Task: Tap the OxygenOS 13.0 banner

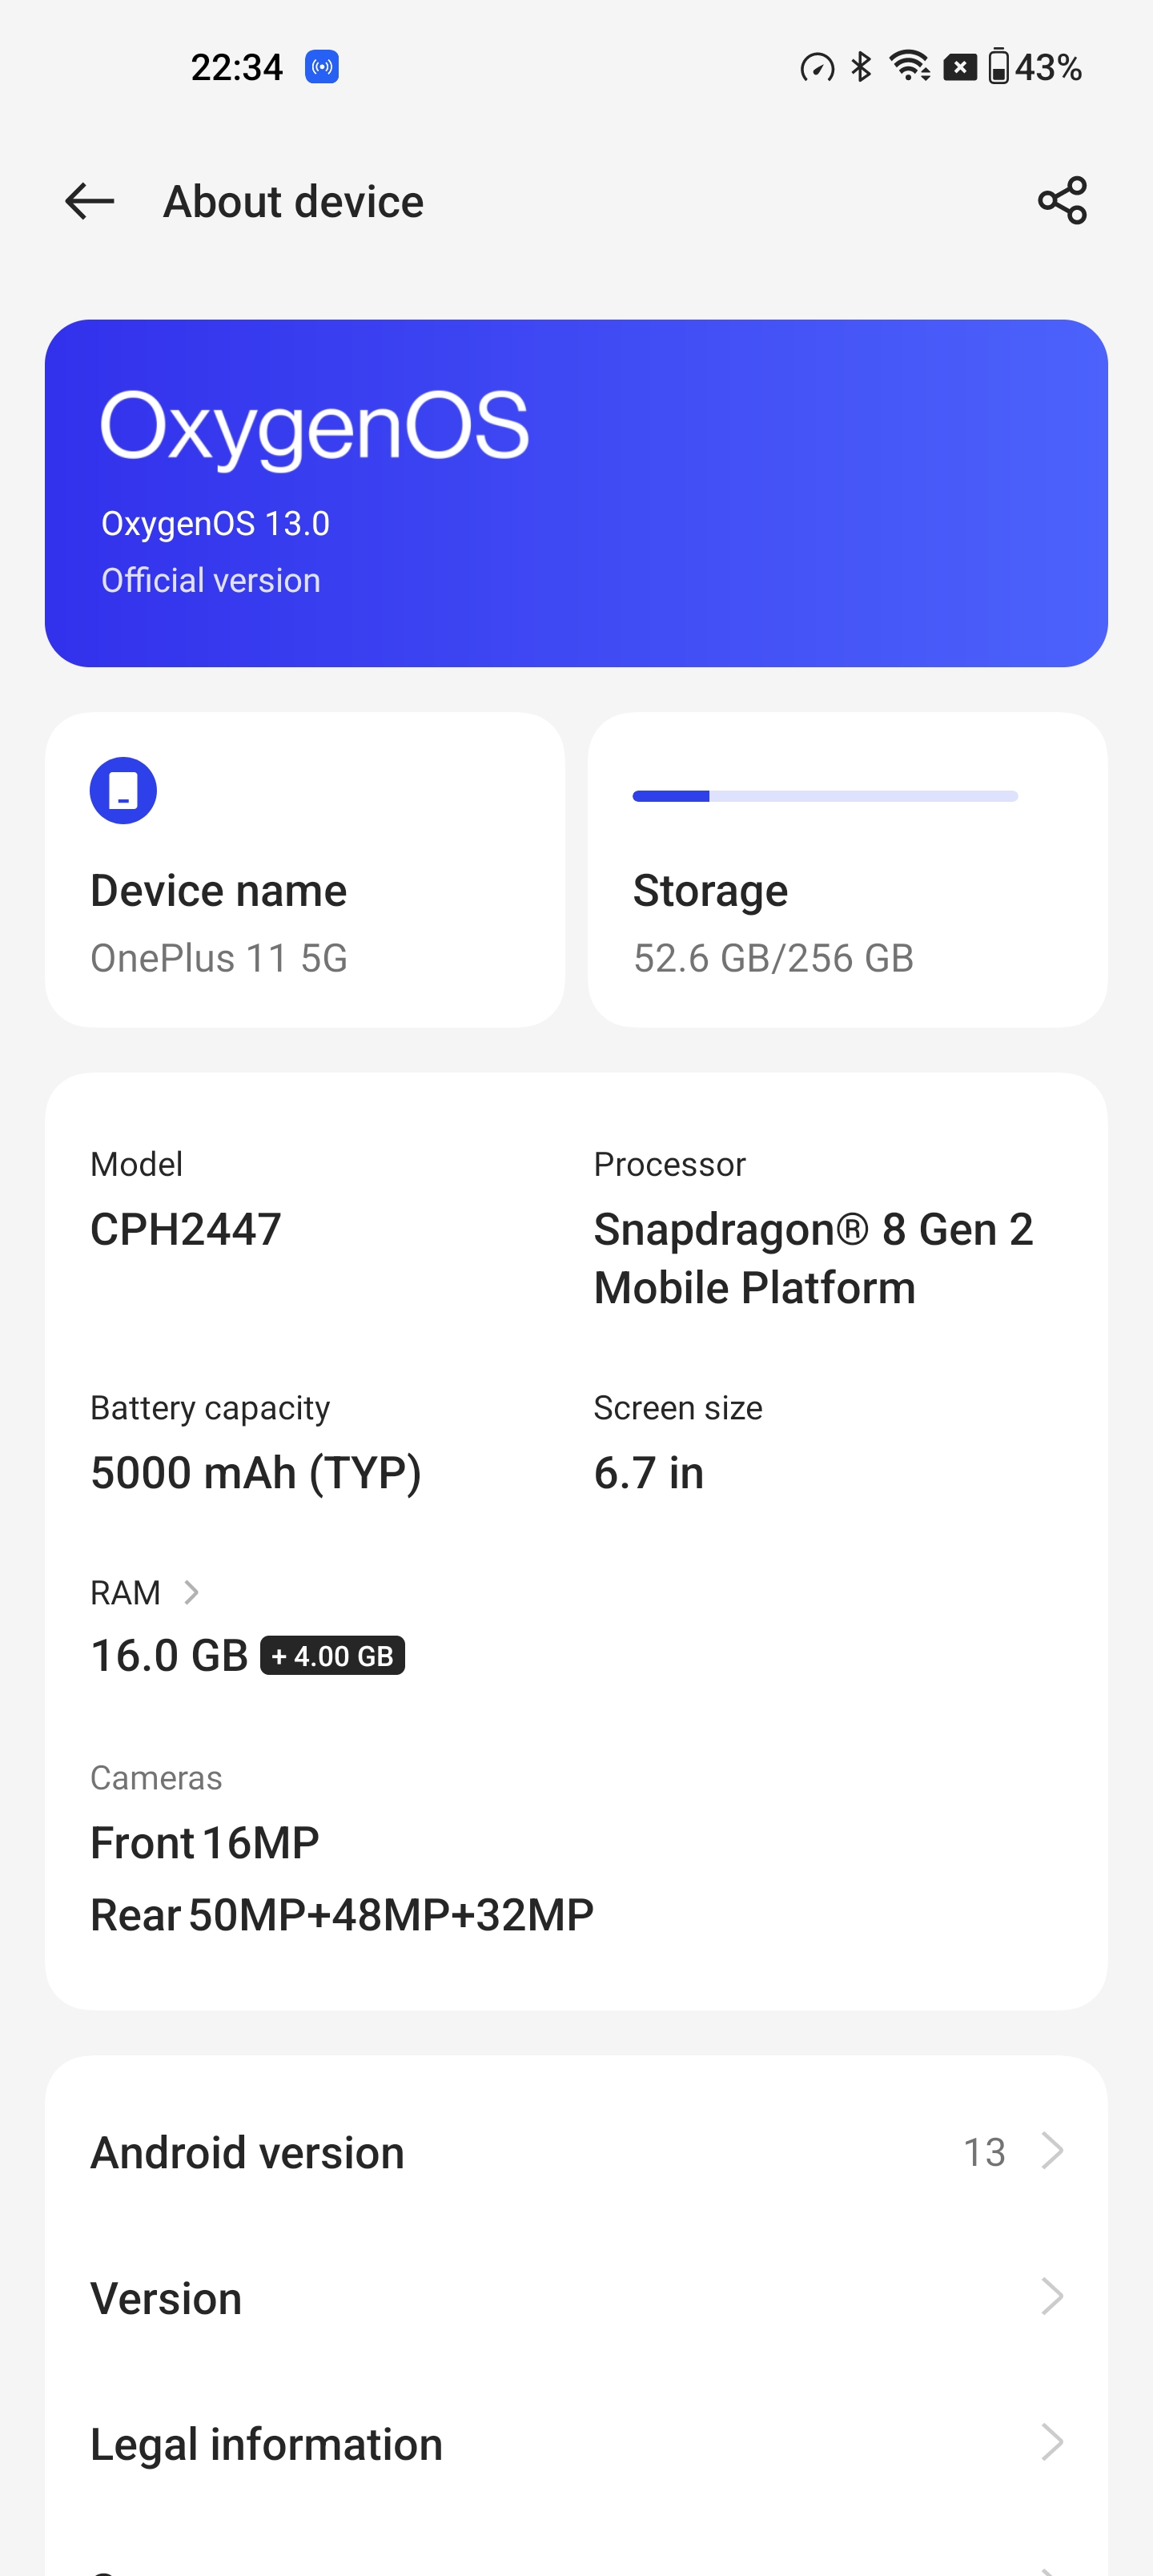Action: pyautogui.click(x=576, y=493)
